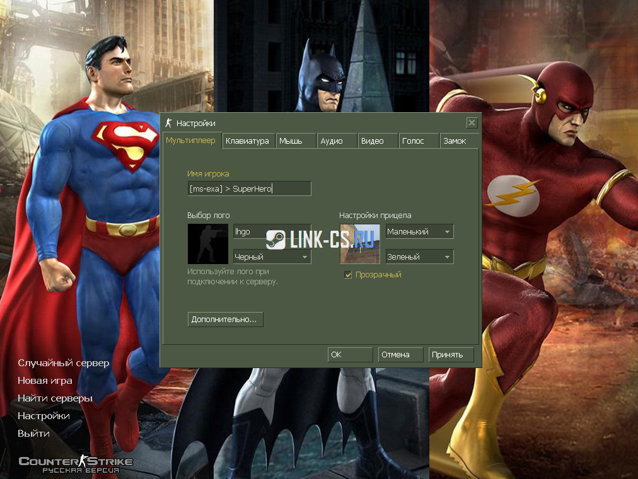Close the Настройки dialog with the X
Image resolution: width=638 pixels, height=479 pixels.
coord(472,123)
